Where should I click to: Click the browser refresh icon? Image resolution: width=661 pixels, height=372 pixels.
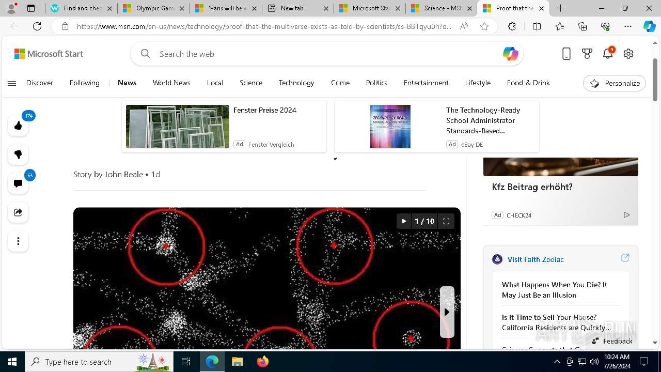click(37, 26)
